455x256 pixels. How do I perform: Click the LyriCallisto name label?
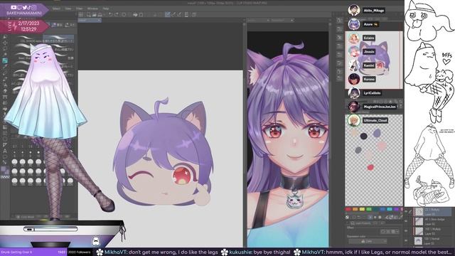tap(373, 93)
